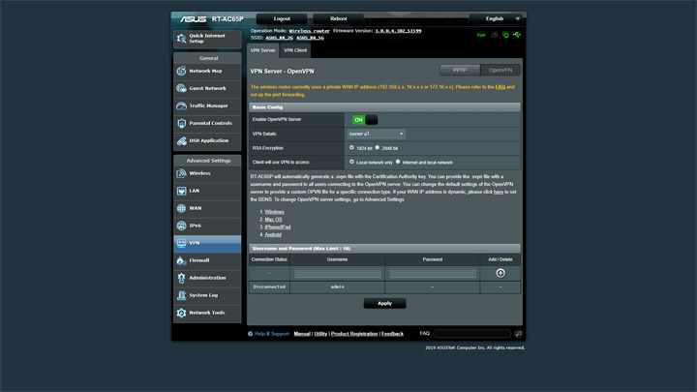Image resolution: width=697 pixels, height=392 pixels.
Task: Select Local network only access
Action: click(x=351, y=162)
